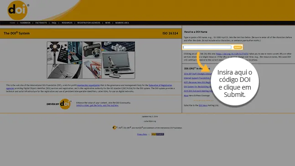Image resolution: width=295 pixels, height=166 pixels.
Task: Click the DOI logo in the header
Action: point(17,10)
